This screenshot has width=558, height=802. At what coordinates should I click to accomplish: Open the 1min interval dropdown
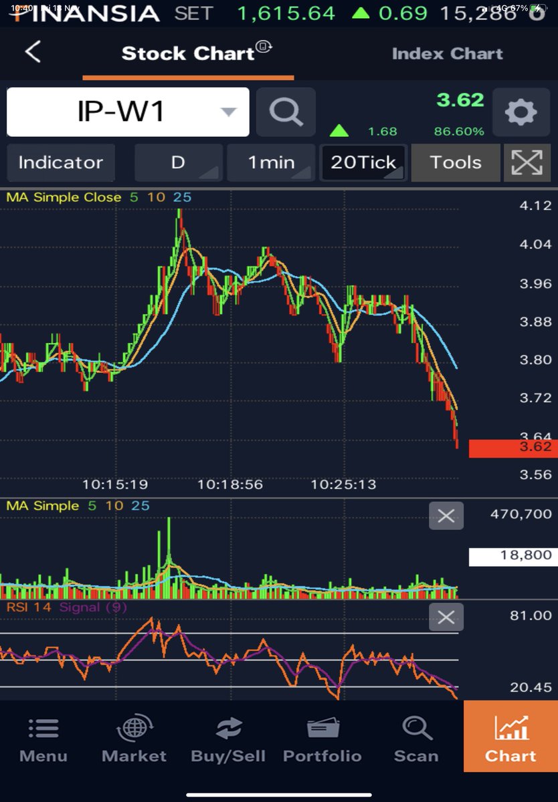click(x=271, y=162)
